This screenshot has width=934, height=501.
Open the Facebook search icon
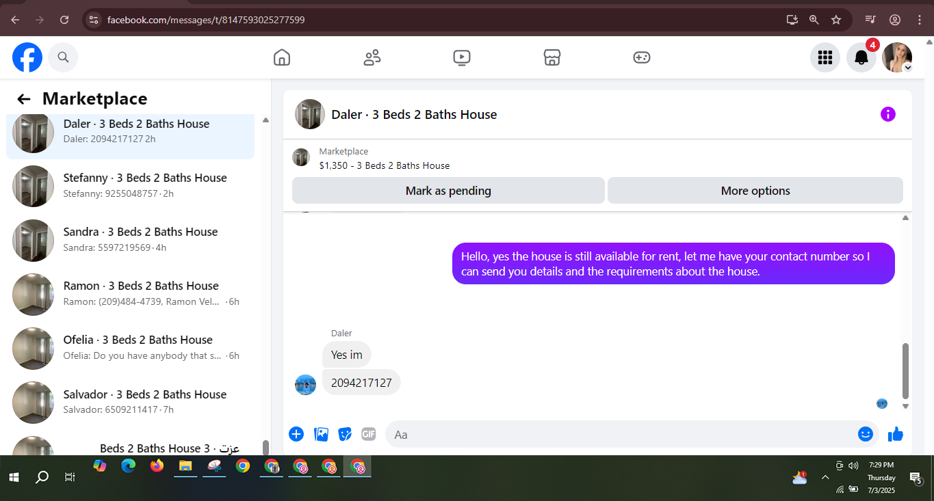click(x=63, y=57)
